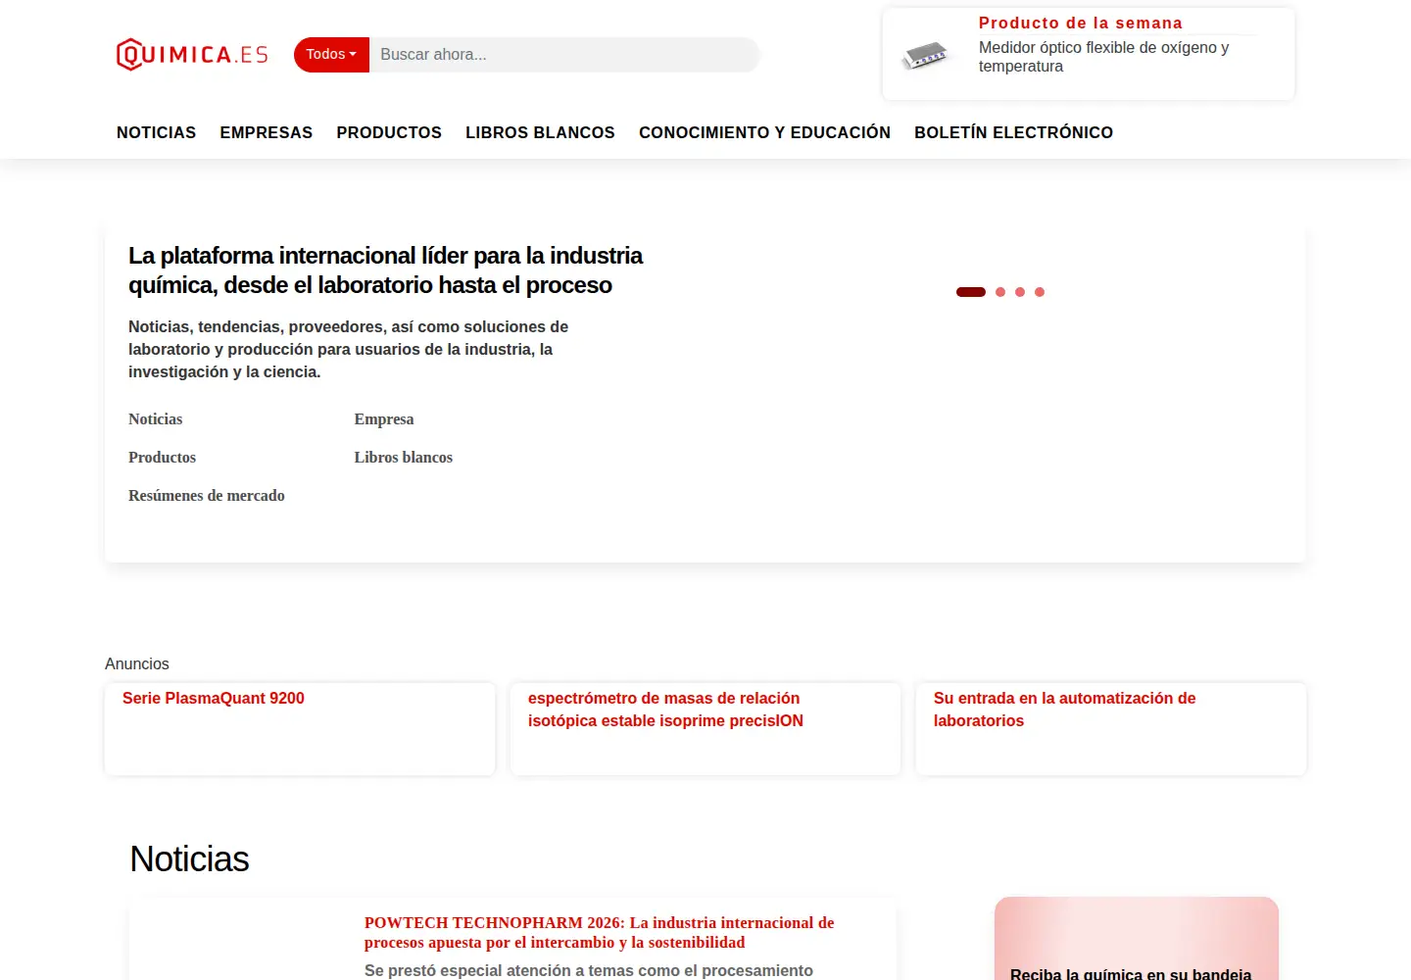Follow the 'Resúmenes de mercado' link
Screen dimensions: 1411x980
click(207, 495)
